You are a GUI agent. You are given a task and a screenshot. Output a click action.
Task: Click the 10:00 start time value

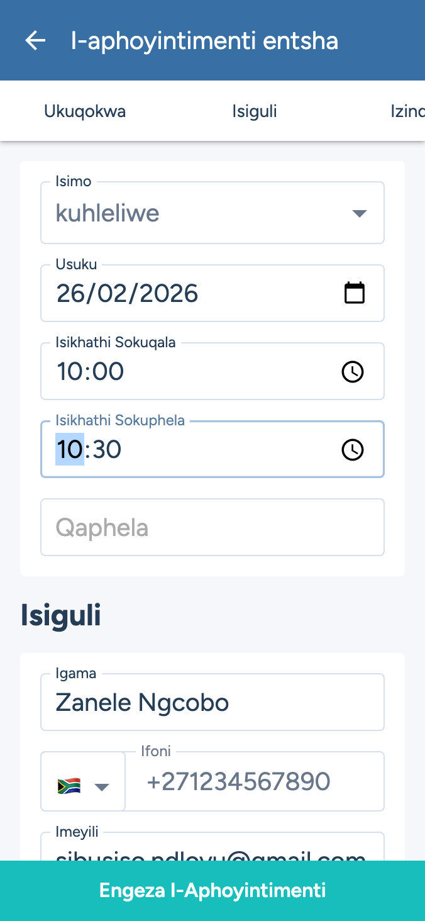[x=91, y=372]
